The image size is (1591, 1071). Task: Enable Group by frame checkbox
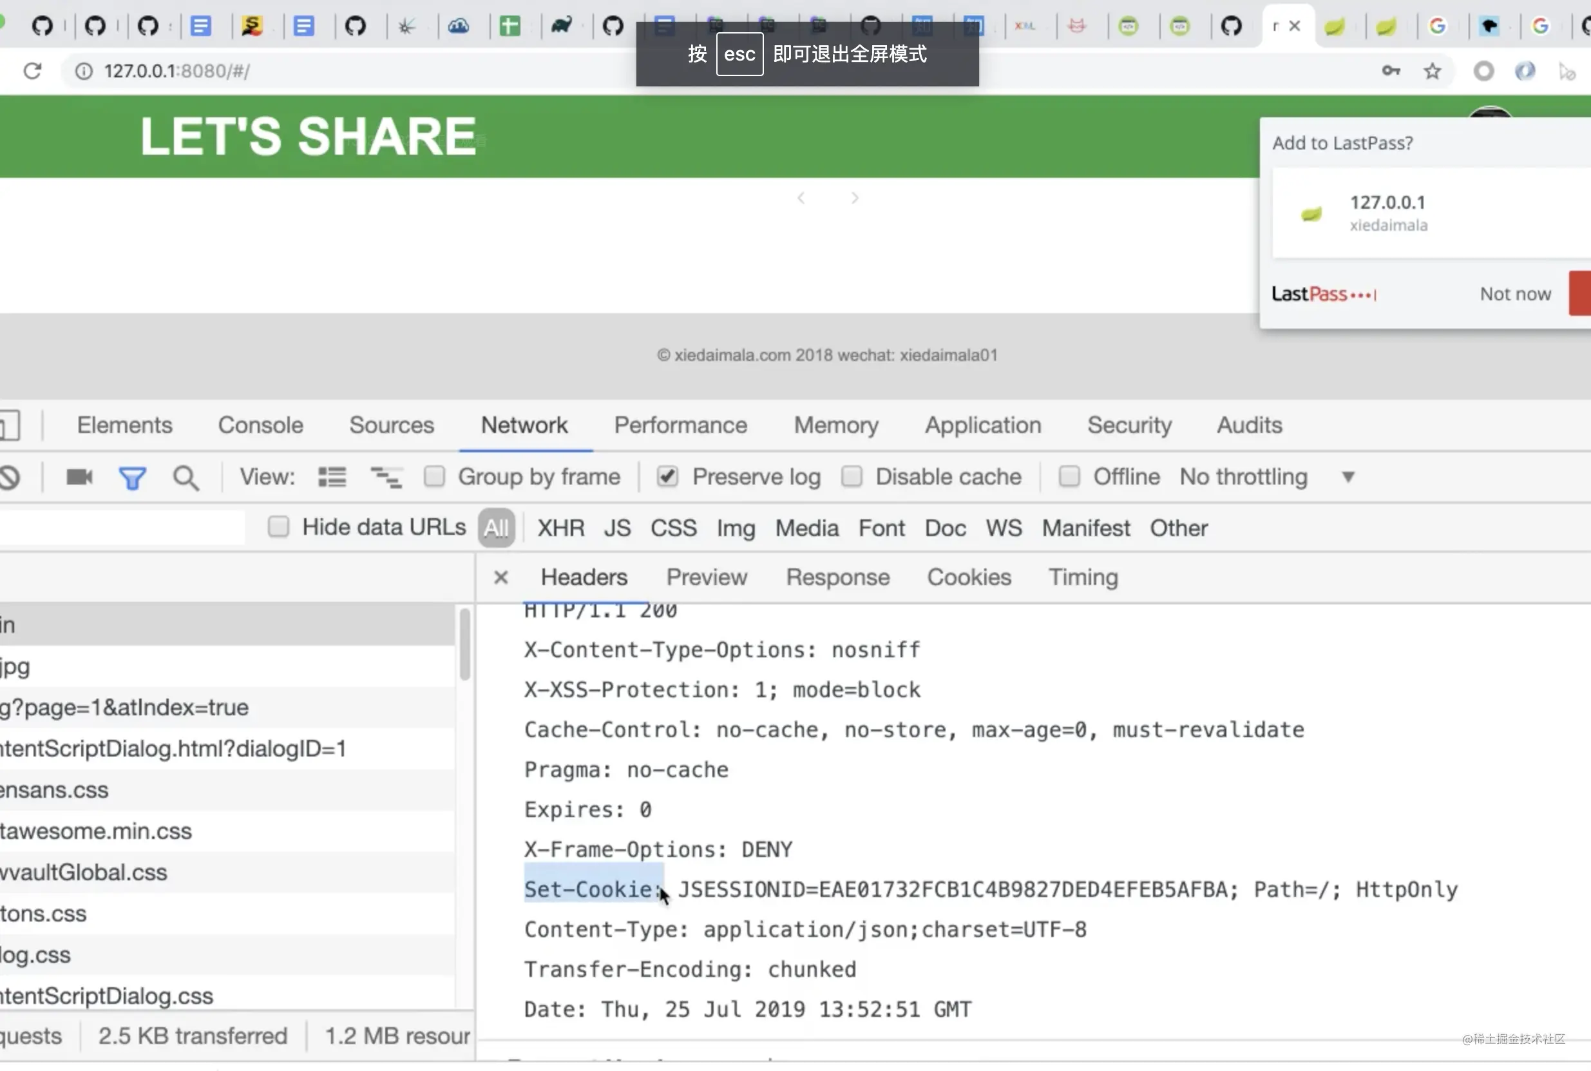point(434,476)
